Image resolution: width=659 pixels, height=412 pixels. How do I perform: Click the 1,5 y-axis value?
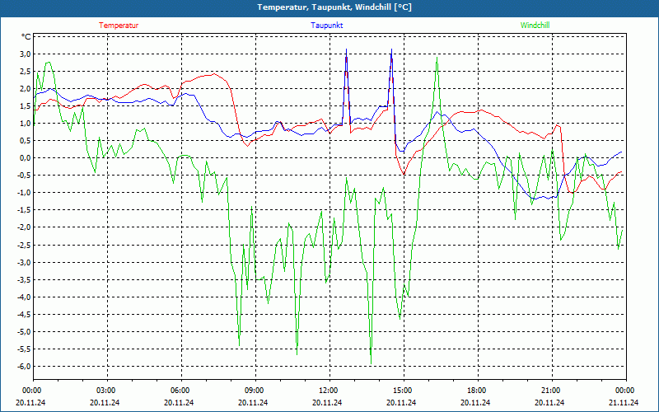tap(26, 106)
